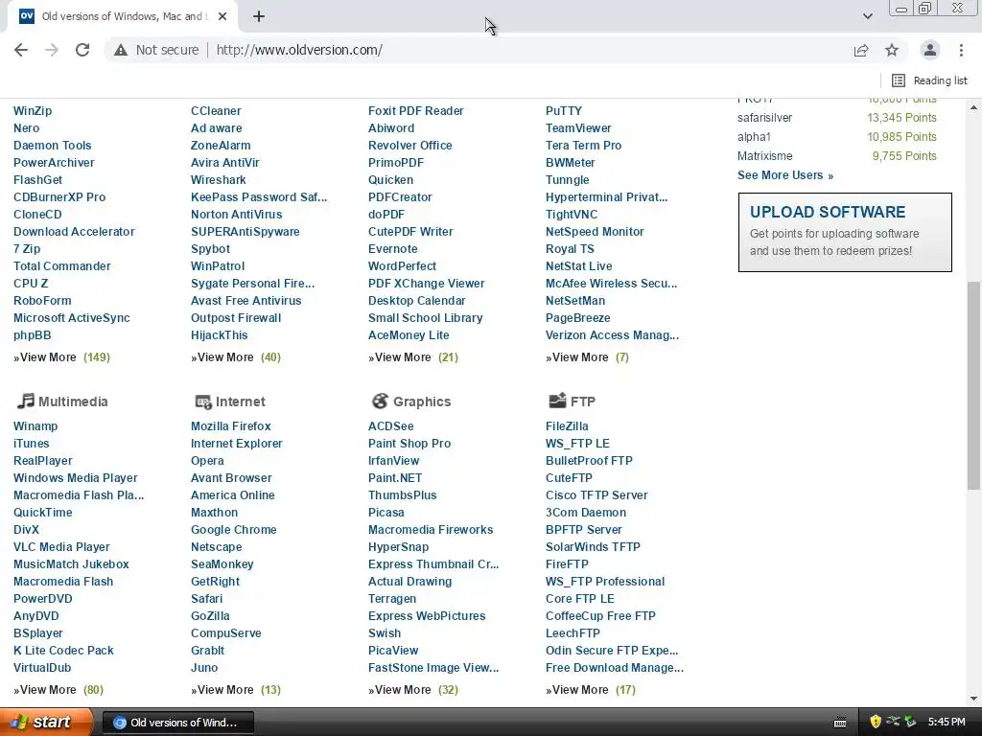View More FTP link showing 17
This screenshot has width=982, height=736.
[x=590, y=690]
